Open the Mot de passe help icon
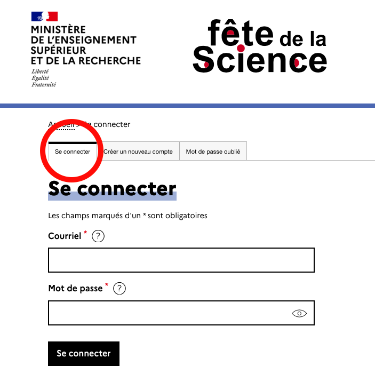Viewport: 375px width, 382px height. click(120, 289)
